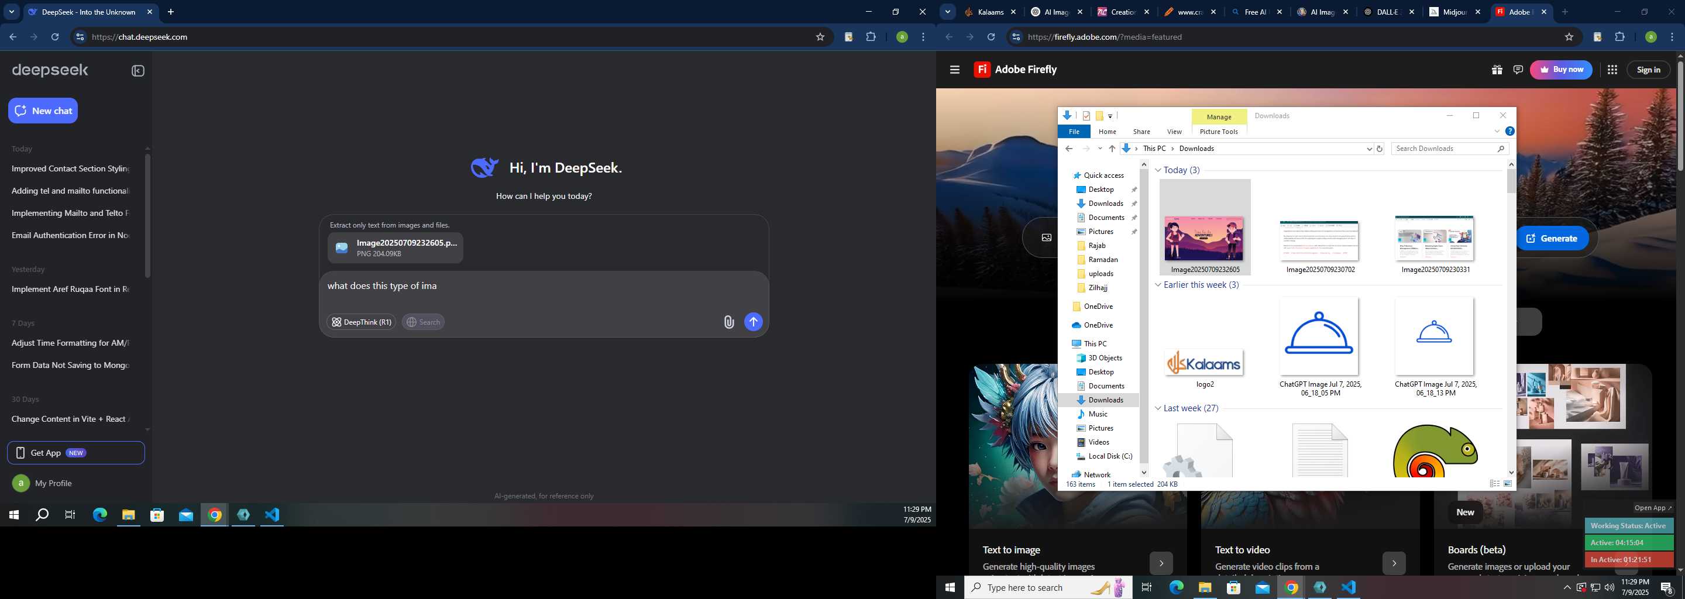Switch to the DALL-E browser tab
The width and height of the screenshot is (1685, 599).
tap(1389, 12)
